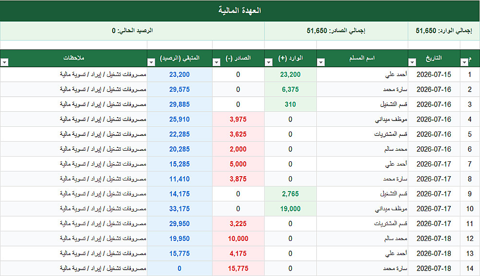This screenshot has width=480, height=276.
Task: Click the 15,775 outgoing cell in row 14
Action: coord(238,268)
